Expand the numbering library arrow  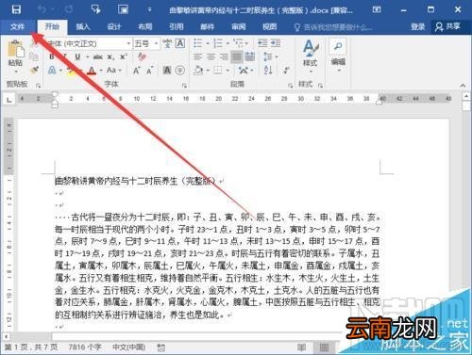coord(228,43)
